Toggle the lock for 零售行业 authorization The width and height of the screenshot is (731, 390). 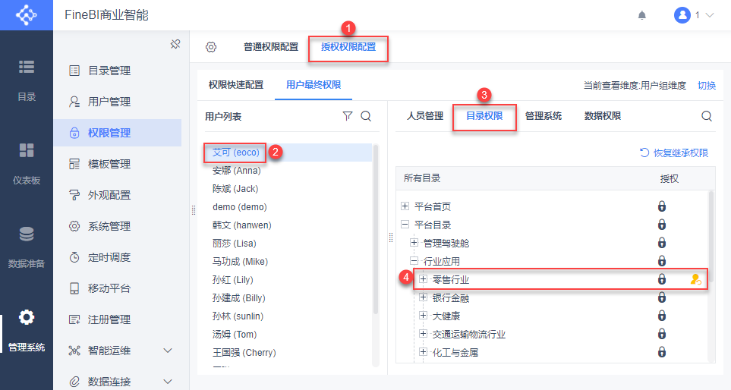[x=662, y=279]
